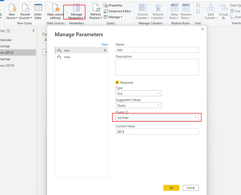Click the Manage Parameters icon
This screenshot has width=241, height=195.
coord(76,7)
